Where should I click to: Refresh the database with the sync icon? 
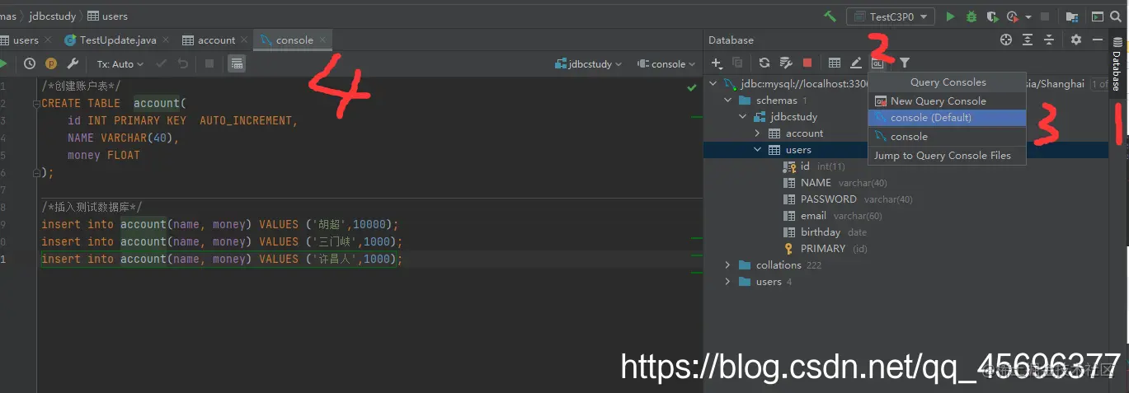[764, 63]
